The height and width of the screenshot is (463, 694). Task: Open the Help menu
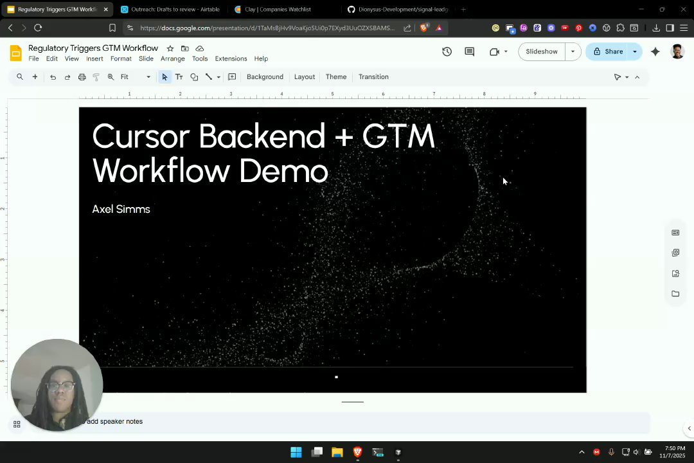pyautogui.click(x=261, y=59)
